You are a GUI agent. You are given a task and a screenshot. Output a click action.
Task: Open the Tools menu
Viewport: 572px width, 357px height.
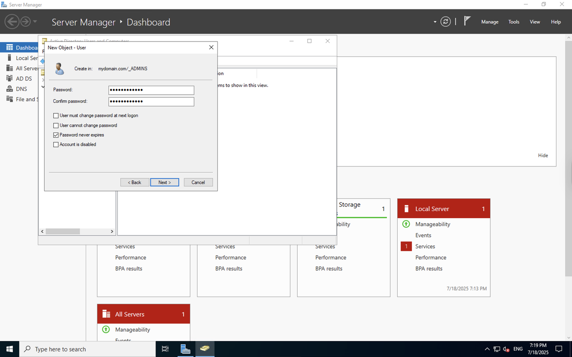coord(514,22)
